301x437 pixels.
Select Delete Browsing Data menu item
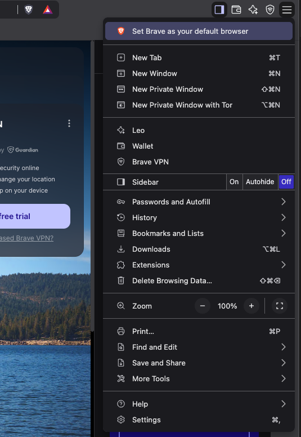(199, 280)
